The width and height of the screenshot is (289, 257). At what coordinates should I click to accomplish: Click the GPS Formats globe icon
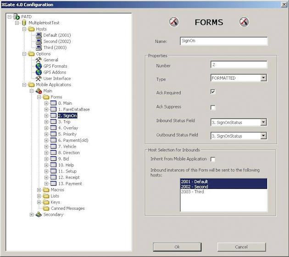click(x=39, y=66)
